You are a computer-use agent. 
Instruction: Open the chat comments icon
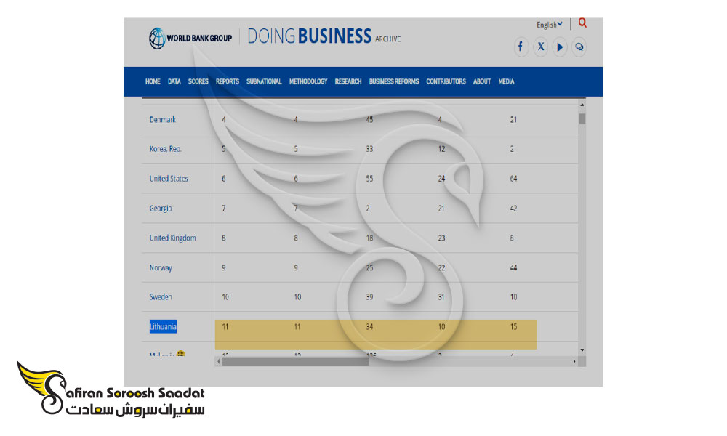[x=579, y=47]
